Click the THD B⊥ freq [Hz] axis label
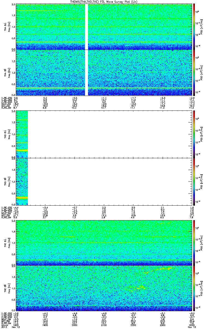This screenshot has width=205, height=329. pos(7,134)
